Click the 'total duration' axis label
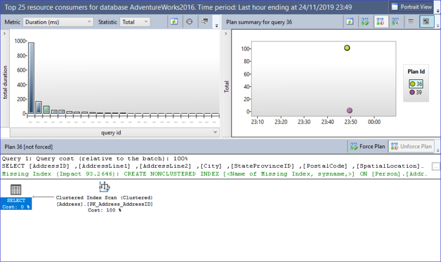 (5, 82)
